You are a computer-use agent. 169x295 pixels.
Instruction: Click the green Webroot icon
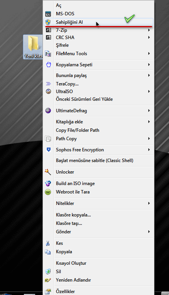pos(48,192)
